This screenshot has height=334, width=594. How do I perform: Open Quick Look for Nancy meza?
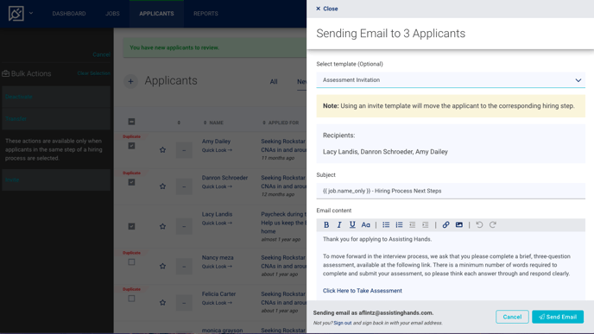(x=217, y=267)
